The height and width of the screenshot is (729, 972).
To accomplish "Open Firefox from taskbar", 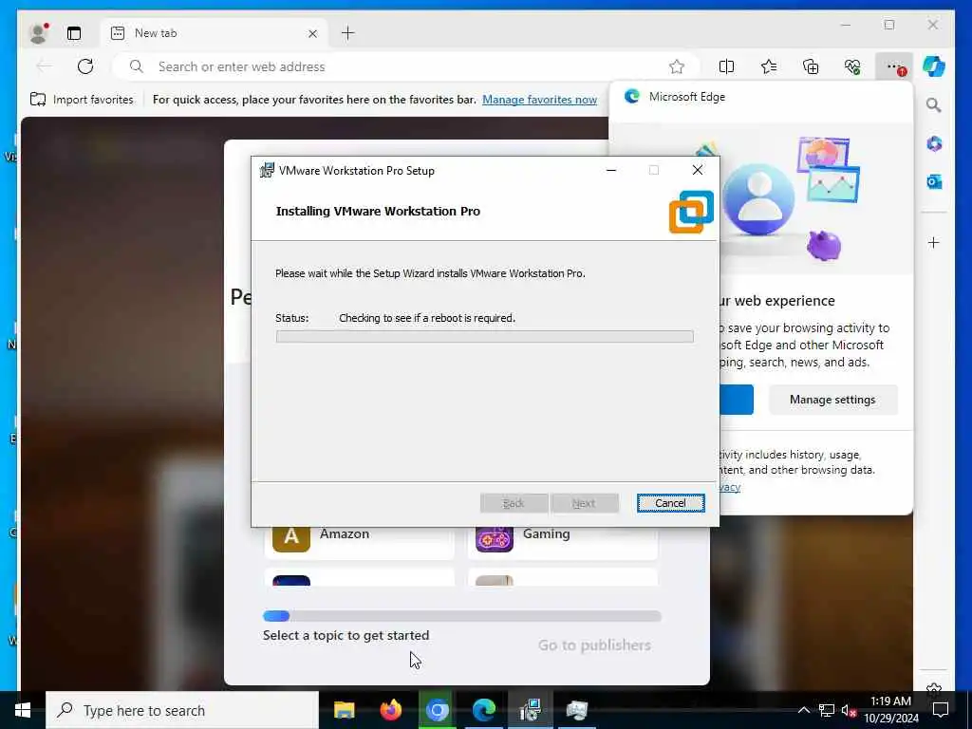I will pyautogui.click(x=390, y=710).
